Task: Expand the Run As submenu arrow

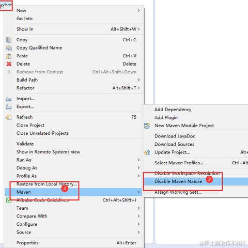Action: (138, 160)
